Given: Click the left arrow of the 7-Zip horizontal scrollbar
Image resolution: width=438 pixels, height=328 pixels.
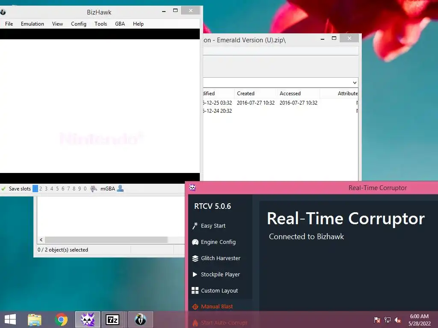Looking at the screenshot, I should point(41,240).
